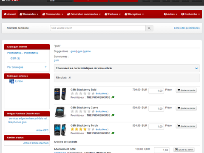
Task: Rate GSM Blackberry Curve with the first star
Action: pyautogui.click(x=72, y=111)
